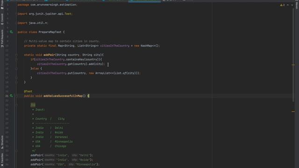Click addPair call with "Delhi" argument
The height and width of the screenshot is (168, 299).
[x=62, y=155]
